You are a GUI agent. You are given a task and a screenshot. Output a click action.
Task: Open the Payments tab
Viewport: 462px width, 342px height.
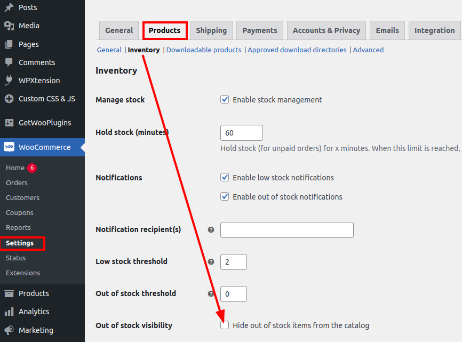pyautogui.click(x=260, y=30)
